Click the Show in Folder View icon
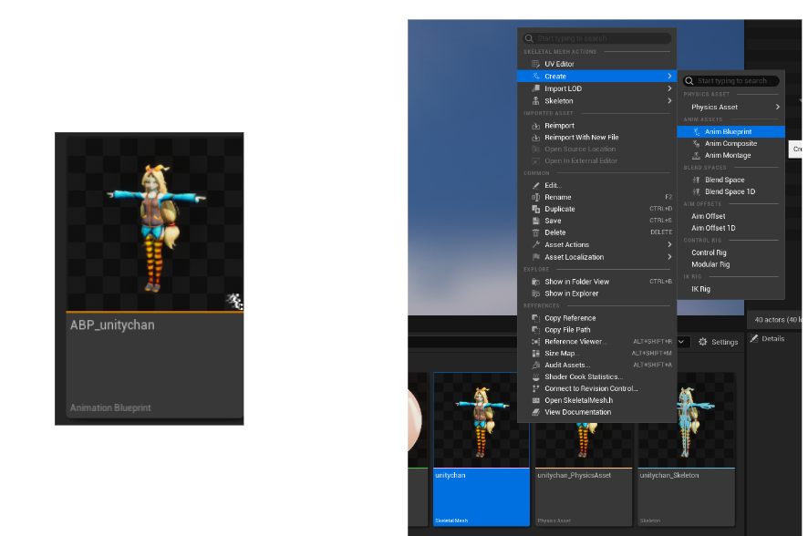808x536 pixels. 535,282
